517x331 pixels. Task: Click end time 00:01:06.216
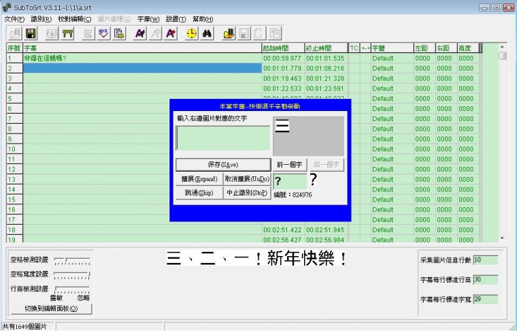click(325, 69)
